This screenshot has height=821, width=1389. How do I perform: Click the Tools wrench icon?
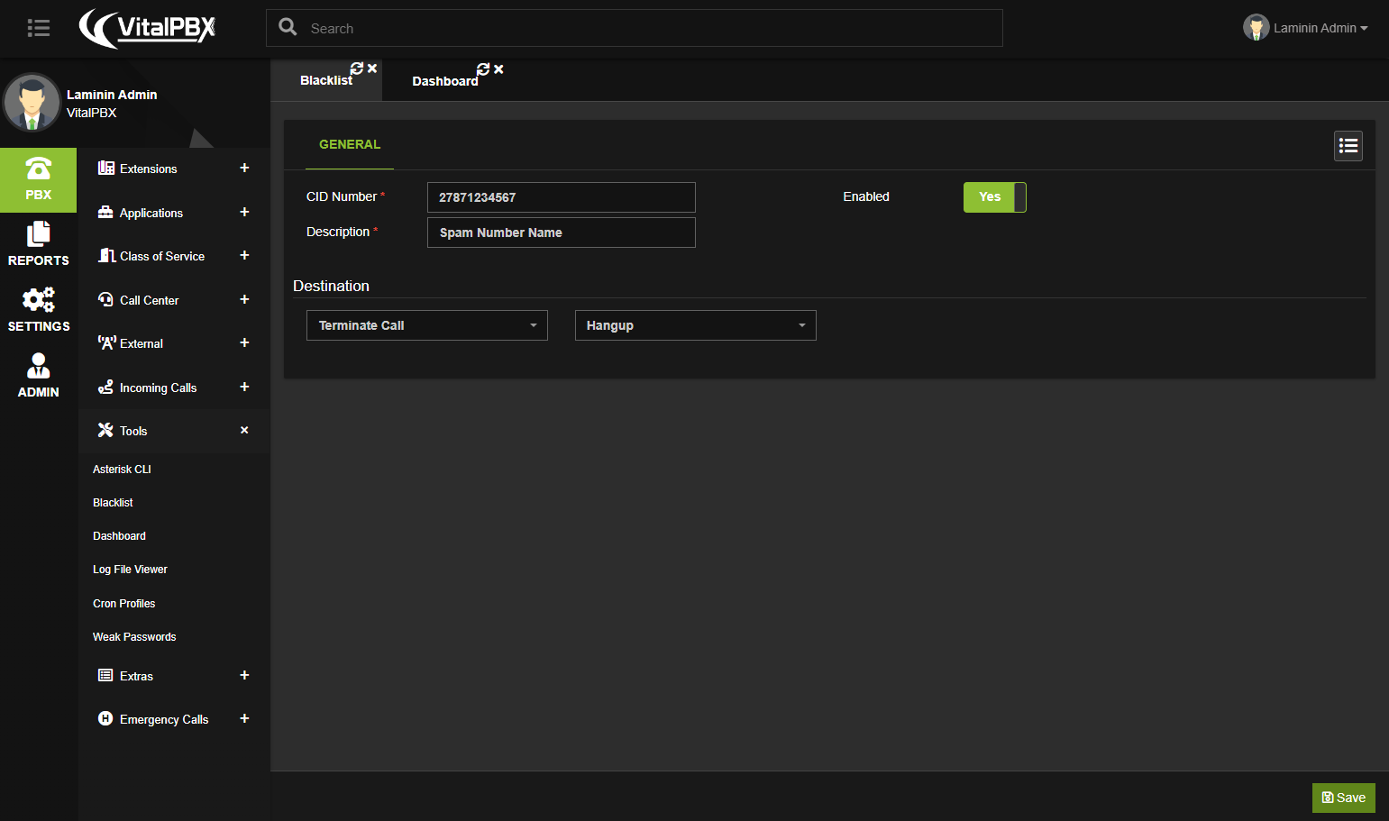pyautogui.click(x=105, y=430)
